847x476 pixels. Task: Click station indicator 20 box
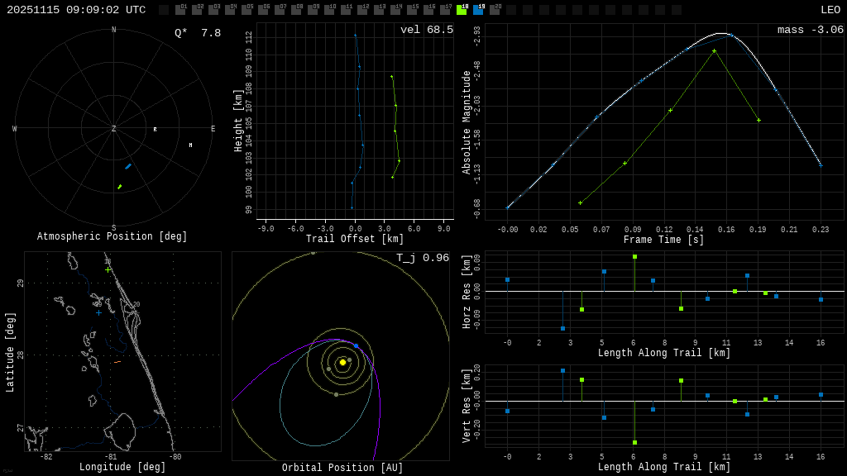tap(495, 9)
